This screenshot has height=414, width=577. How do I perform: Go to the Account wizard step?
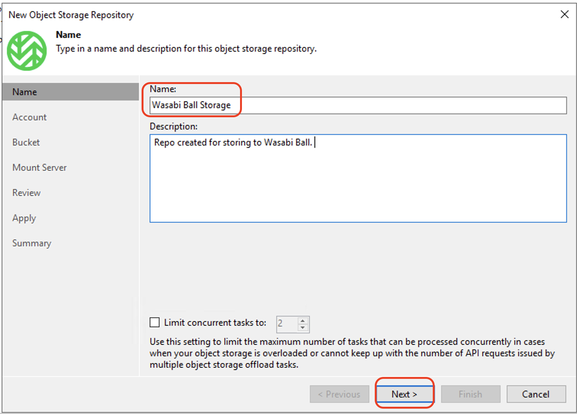point(29,117)
